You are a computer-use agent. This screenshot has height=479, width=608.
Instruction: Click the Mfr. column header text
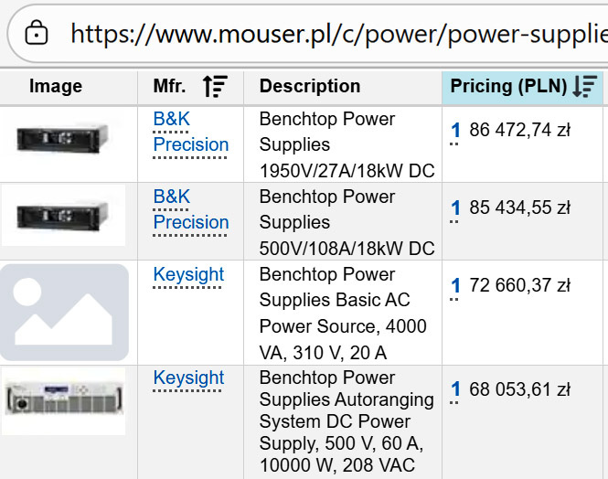169,87
